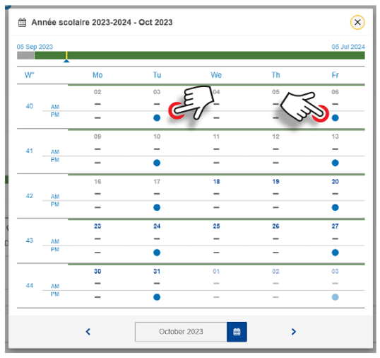Image resolution: width=380 pixels, height=358 pixels.
Task: Click the PM label of week 44
Action: pyautogui.click(x=55, y=294)
